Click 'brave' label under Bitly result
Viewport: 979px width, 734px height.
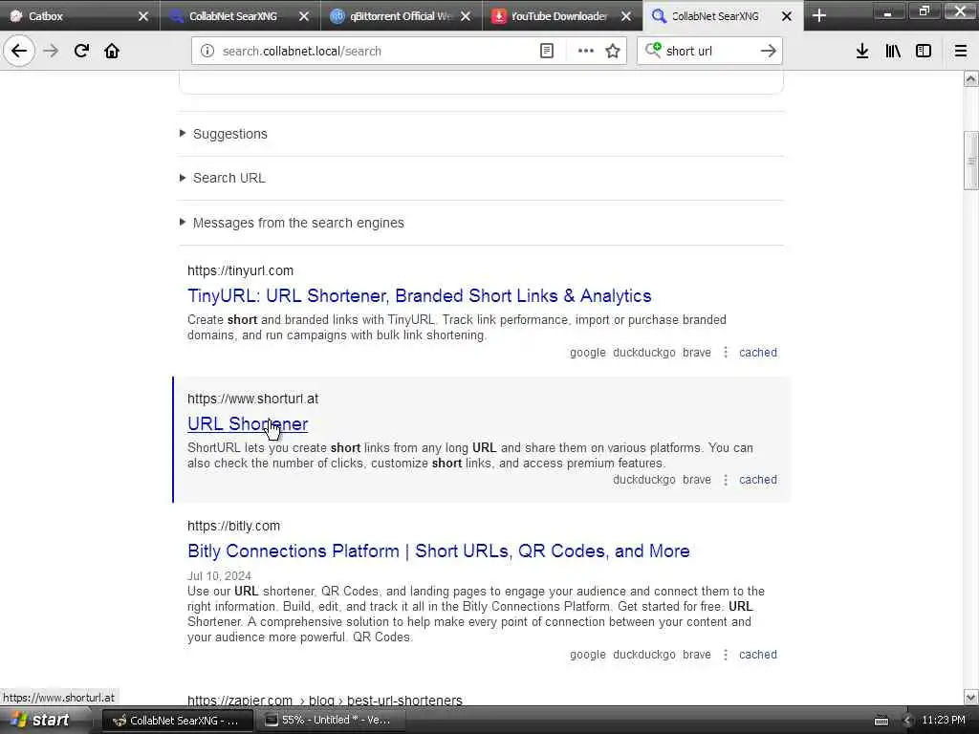click(697, 655)
